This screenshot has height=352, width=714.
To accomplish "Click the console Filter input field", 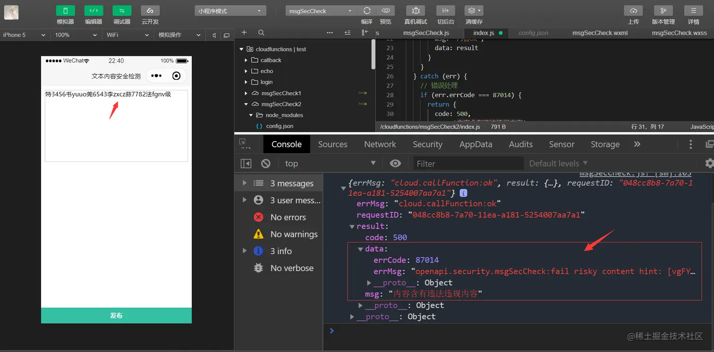I will pos(467,164).
